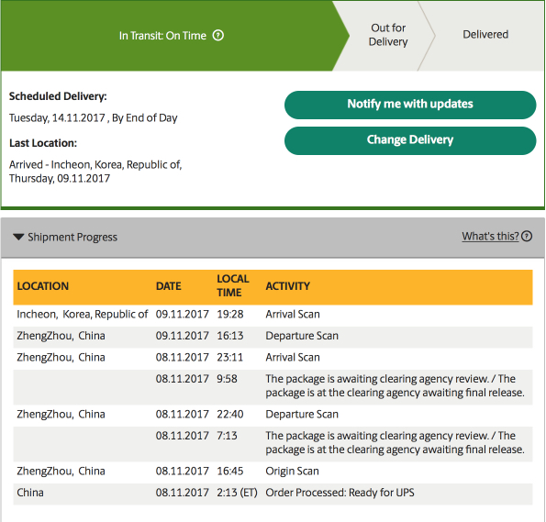Click the 9:58 time cell
Screen dimensions: 546x522
click(227, 379)
